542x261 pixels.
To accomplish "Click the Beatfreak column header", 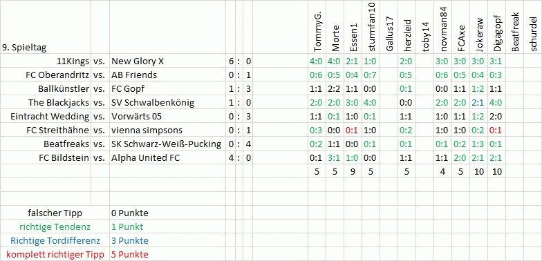I will tap(514, 28).
